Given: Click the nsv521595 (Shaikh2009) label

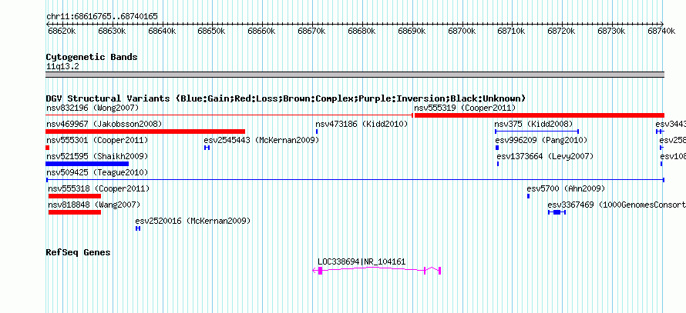Looking at the screenshot, I should coord(97,156).
